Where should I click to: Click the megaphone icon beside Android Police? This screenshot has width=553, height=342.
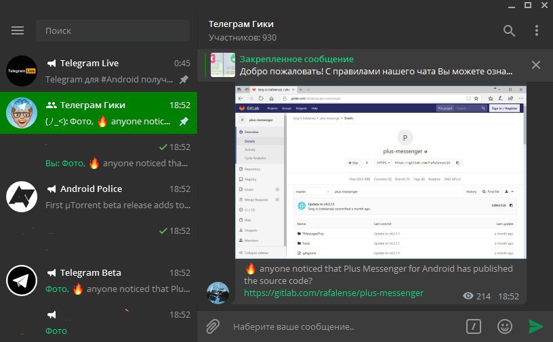click(x=52, y=189)
